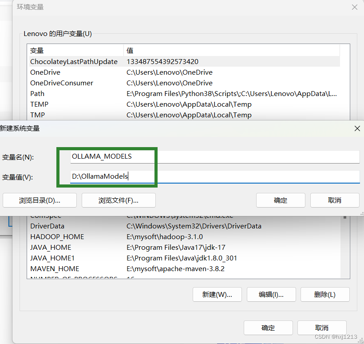Click the 变量 column header
This screenshot has height=344, width=364.
pyautogui.click(x=76, y=50)
